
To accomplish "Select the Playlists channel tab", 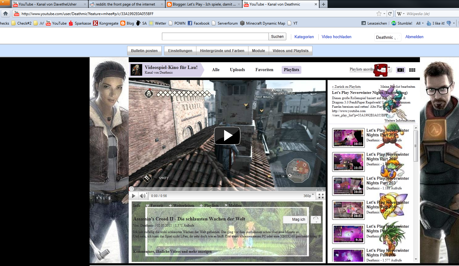I will pyautogui.click(x=292, y=70).
